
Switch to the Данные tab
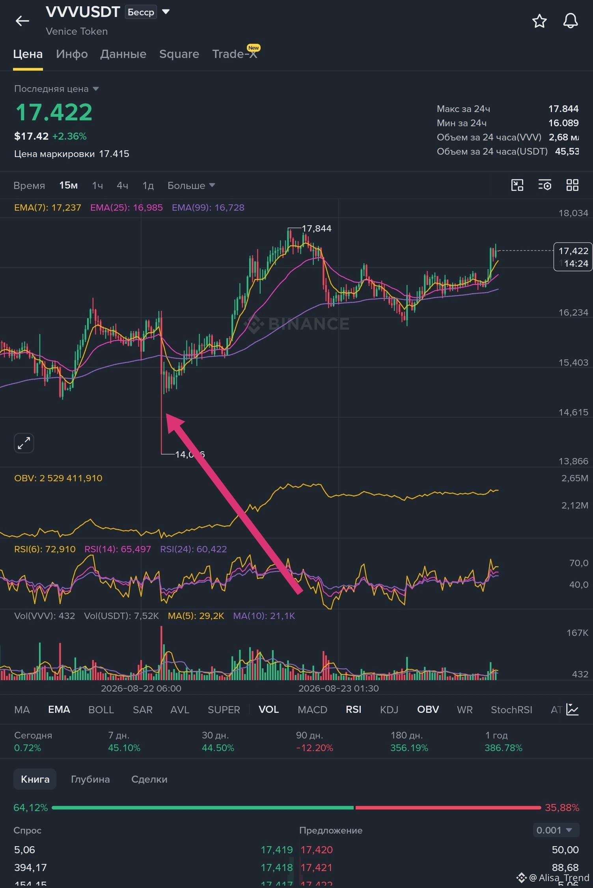coord(123,54)
